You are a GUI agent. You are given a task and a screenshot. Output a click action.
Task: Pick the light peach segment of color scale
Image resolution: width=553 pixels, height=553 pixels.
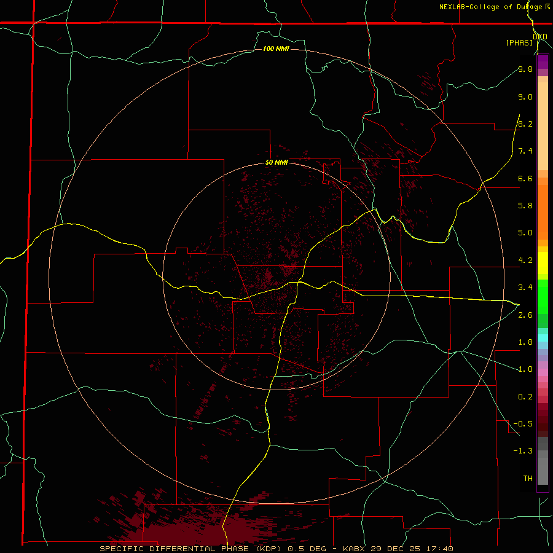tap(543, 126)
